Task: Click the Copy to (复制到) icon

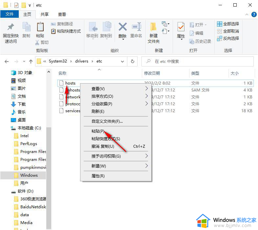Action: click(107, 27)
